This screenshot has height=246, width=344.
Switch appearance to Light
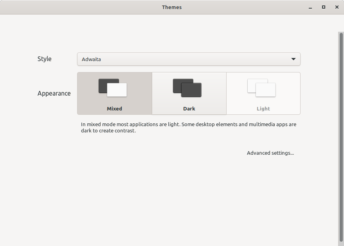(263, 93)
